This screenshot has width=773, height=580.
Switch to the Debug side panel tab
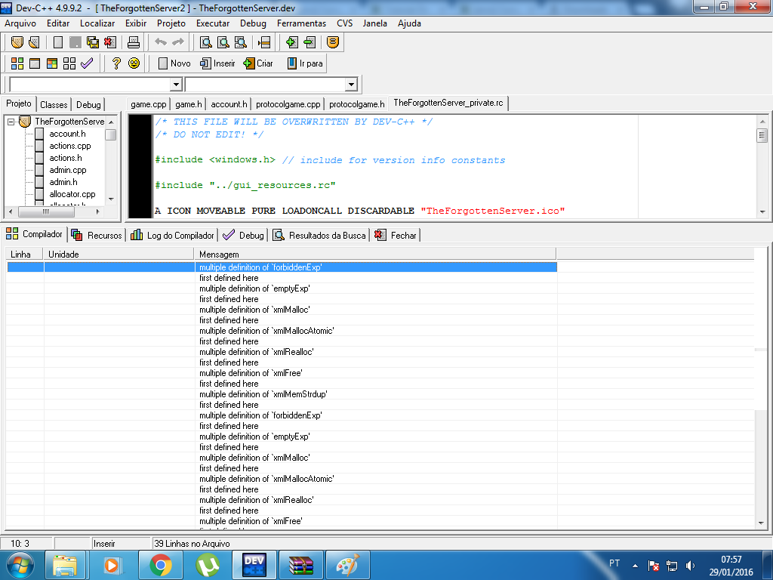coord(88,104)
